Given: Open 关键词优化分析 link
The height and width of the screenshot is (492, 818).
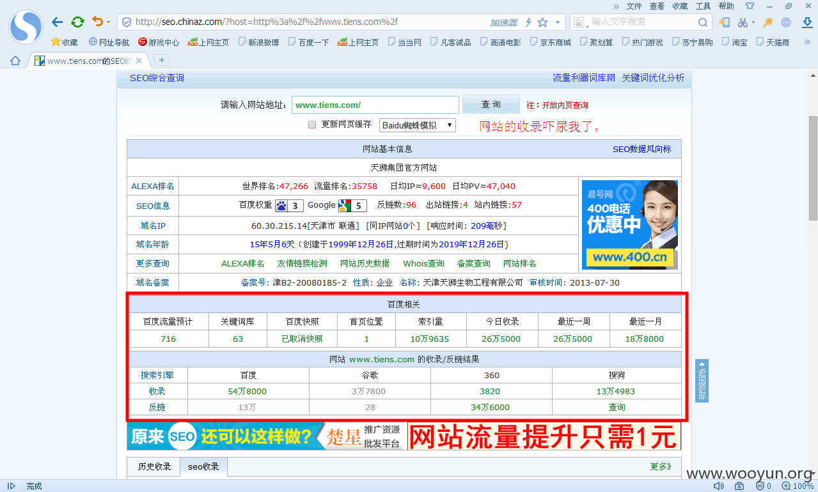Looking at the screenshot, I should [653, 78].
